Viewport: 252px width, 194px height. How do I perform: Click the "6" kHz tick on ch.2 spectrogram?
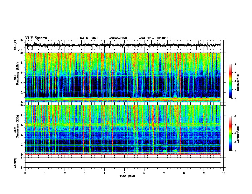[22, 125]
